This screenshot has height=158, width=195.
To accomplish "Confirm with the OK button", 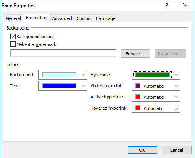I will pos(142,150).
